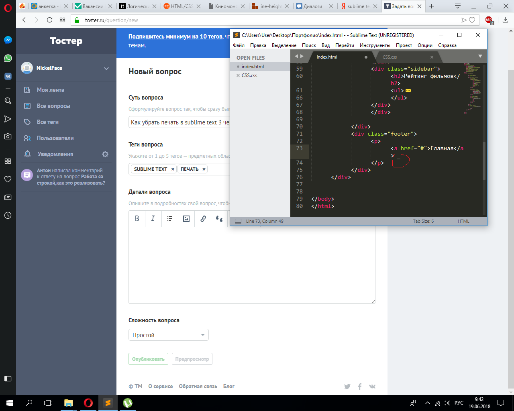Share via Twitter icon in footer

pos(347,387)
